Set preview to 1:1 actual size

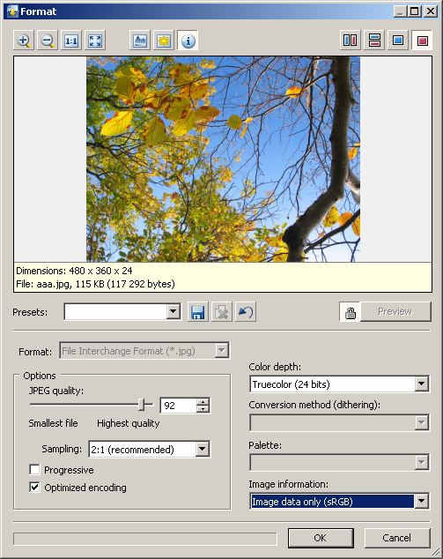71,41
